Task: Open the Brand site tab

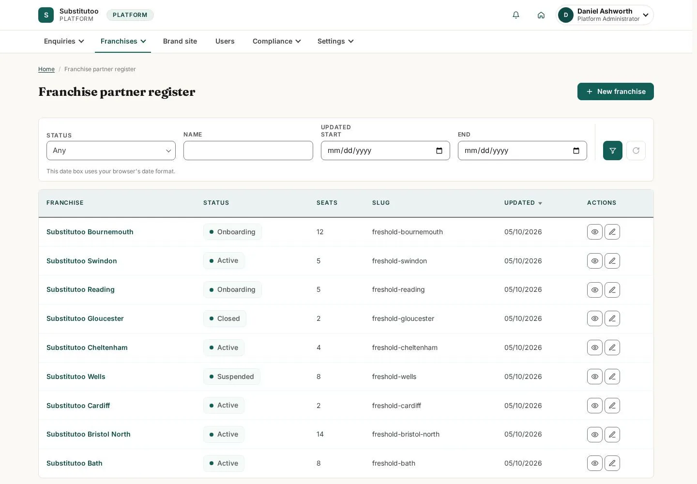Action: (180, 41)
